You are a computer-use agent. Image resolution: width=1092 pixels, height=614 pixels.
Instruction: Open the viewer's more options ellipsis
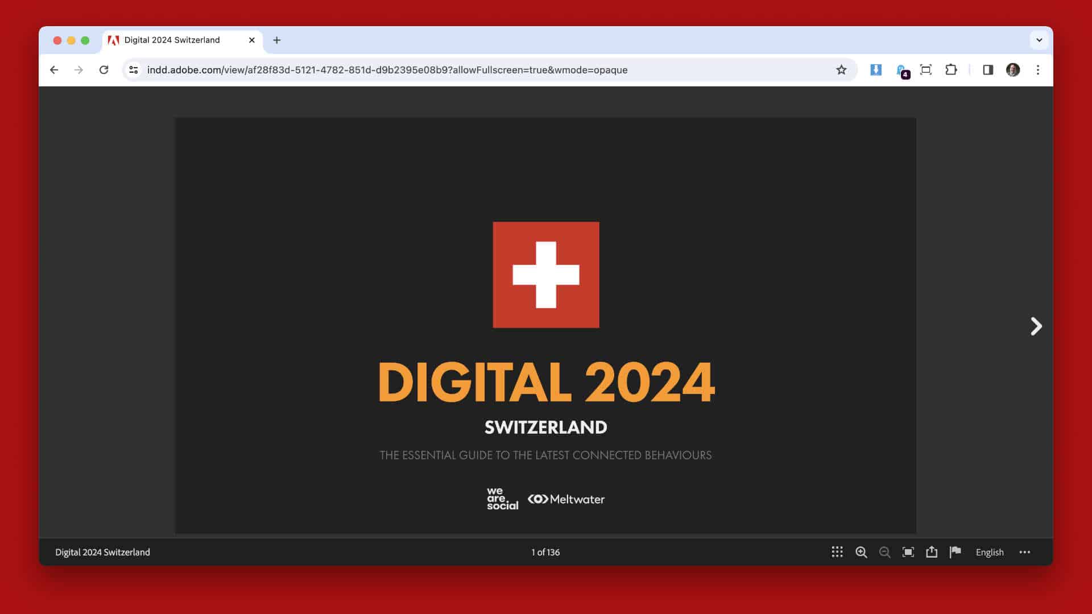(1025, 552)
